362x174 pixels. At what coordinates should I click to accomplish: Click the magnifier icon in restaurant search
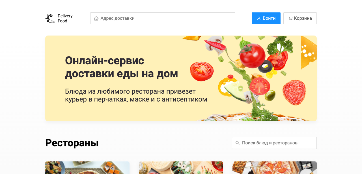[238, 143]
